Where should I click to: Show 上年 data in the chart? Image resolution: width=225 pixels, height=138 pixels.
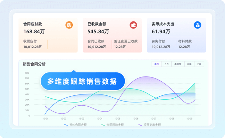(199, 64)
